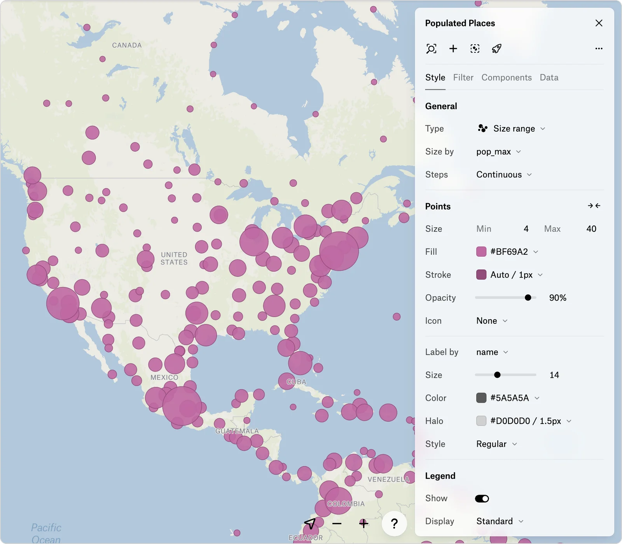Click the opacity 90% value
This screenshot has width=622, height=544.
point(557,298)
